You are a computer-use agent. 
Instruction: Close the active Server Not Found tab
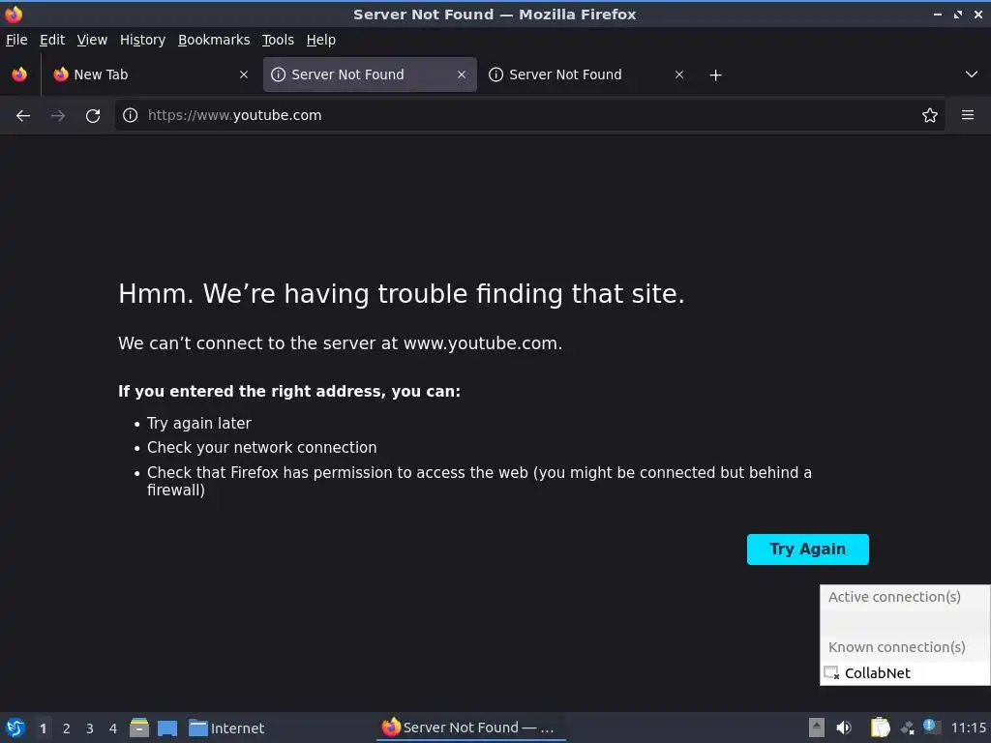(x=462, y=74)
